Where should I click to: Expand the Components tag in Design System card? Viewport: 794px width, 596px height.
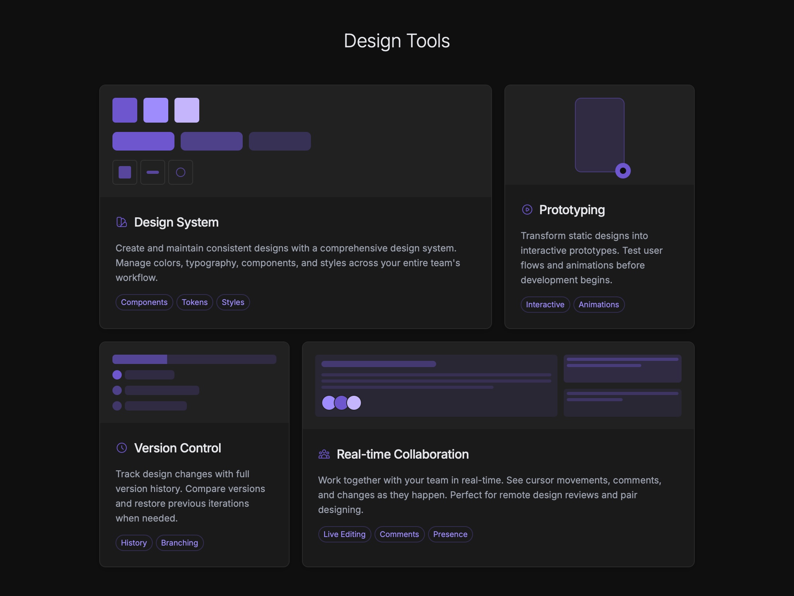pos(144,302)
